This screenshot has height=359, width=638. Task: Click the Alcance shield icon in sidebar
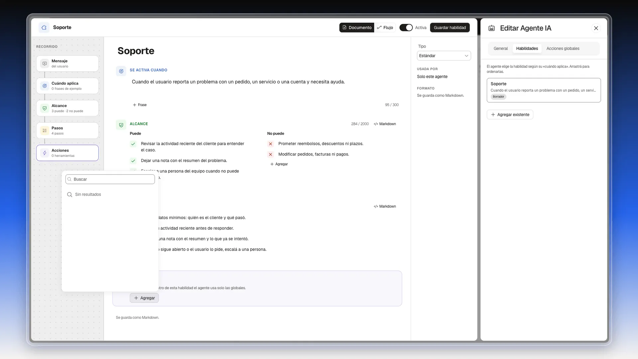pyautogui.click(x=45, y=108)
